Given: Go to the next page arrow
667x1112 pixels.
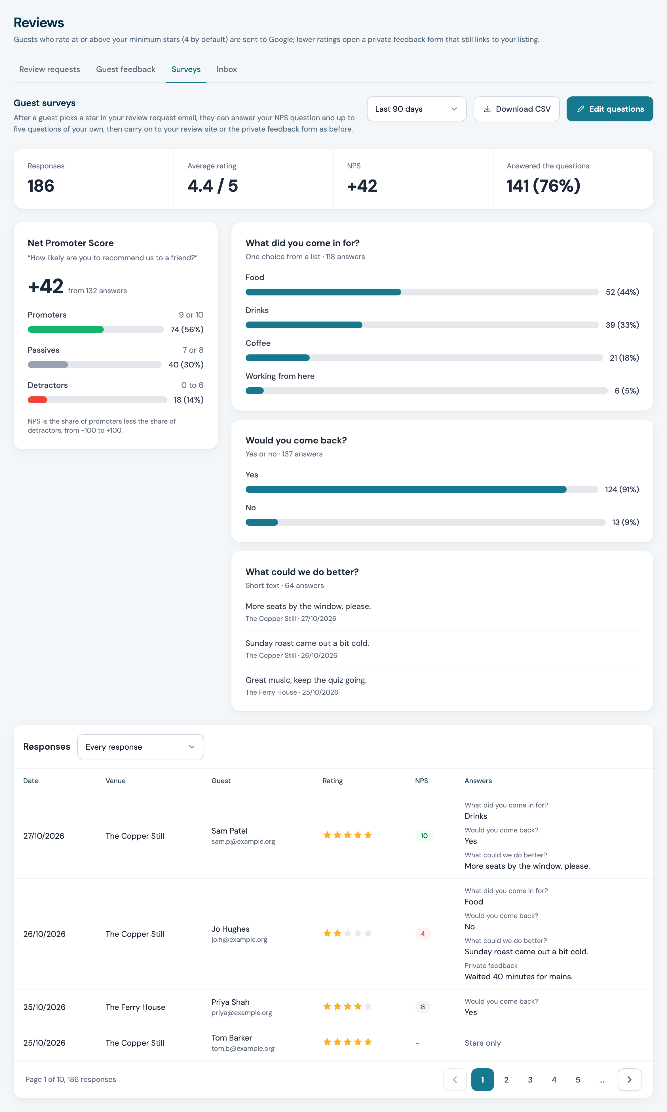Looking at the screenshot, I should [x=629, y=1079].
